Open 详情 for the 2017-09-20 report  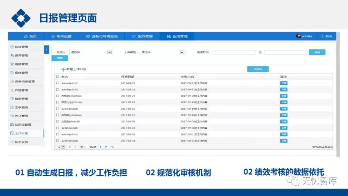(284, 96)
